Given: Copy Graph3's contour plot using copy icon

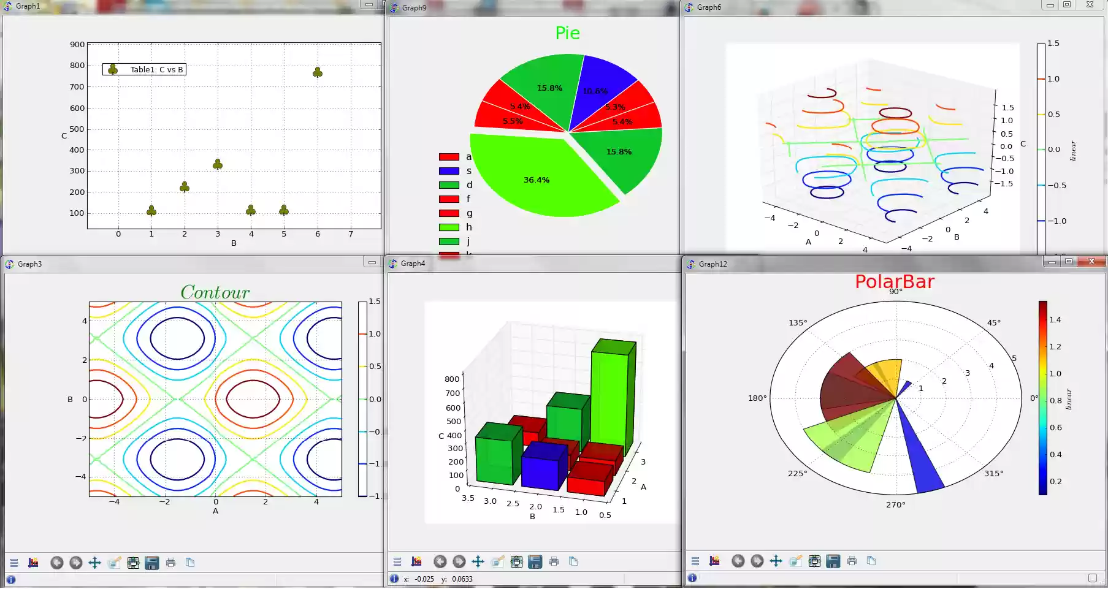Looking at the screenshot, I should pos(190,562).
